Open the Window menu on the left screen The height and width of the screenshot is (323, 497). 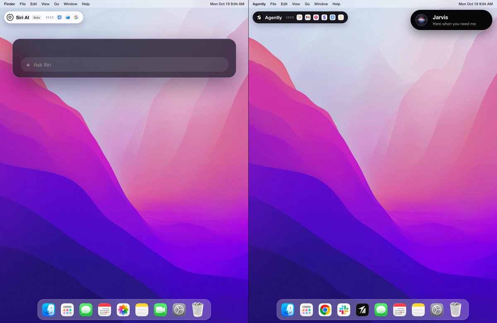point(70,4)
